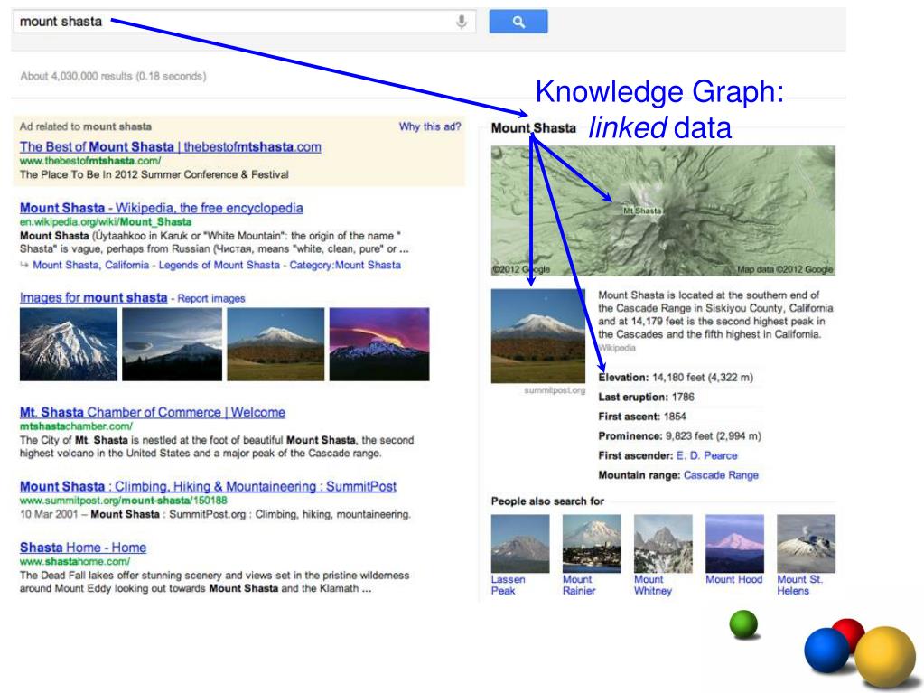Screen dimensions: 924x693
Task: Click 'en.wikipedia.org/wiki/Mount_Shasta' green URL
Action: pyautogui.click(x=106, y=222)
